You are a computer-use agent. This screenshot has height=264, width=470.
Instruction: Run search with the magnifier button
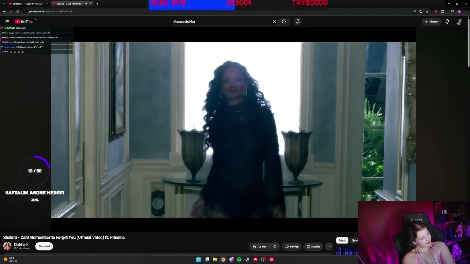[x=284, y=22]
